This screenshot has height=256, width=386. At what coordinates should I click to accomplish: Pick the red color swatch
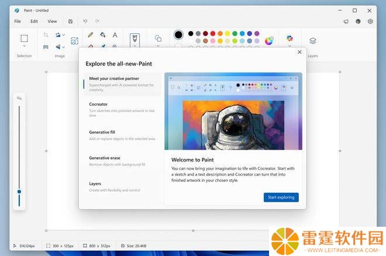(x=213, y=33)
